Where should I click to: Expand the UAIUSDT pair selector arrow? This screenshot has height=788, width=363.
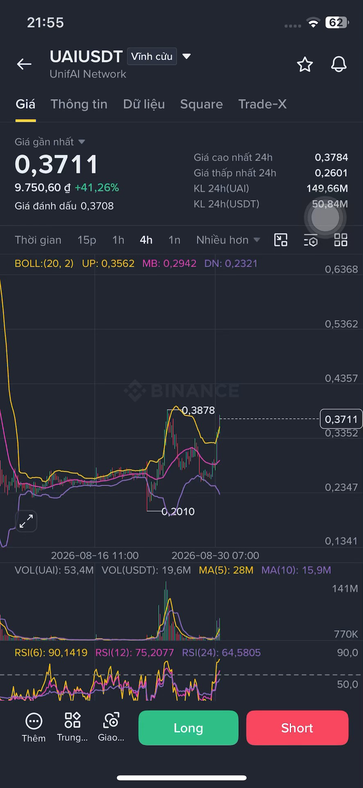[186, 56]
